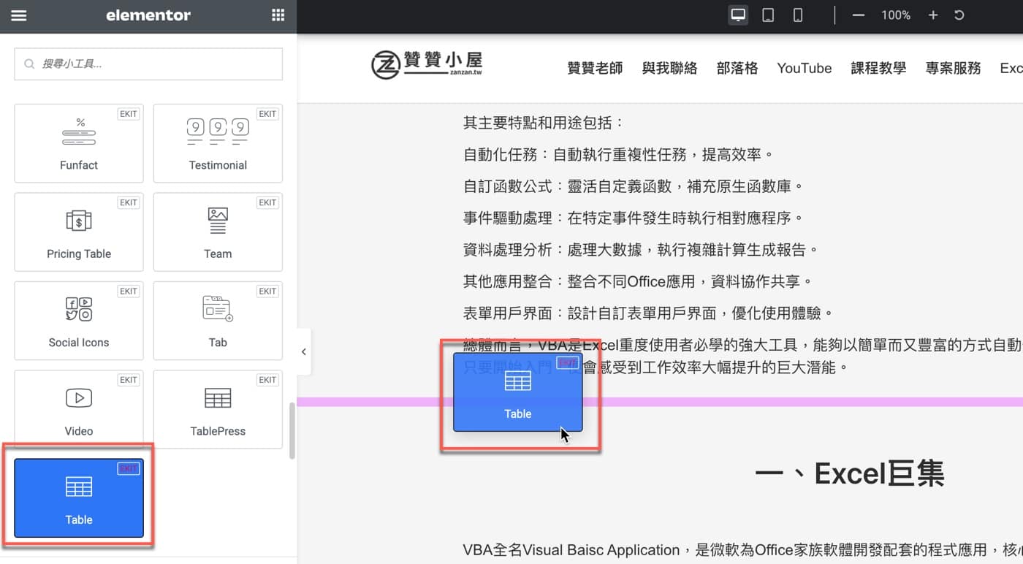Open the 贊贊老師 nav menu item
Screen dimensions: 1023x564
[x=595, y=68]
